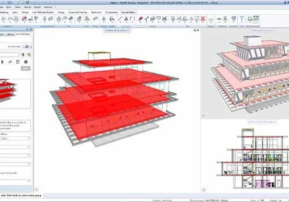The width and height of the screenshot is (289, 202).
Task: Click corner icon at bottom-left of rendered perspective view
Action: pyautogui.click(x=204, y=115)
